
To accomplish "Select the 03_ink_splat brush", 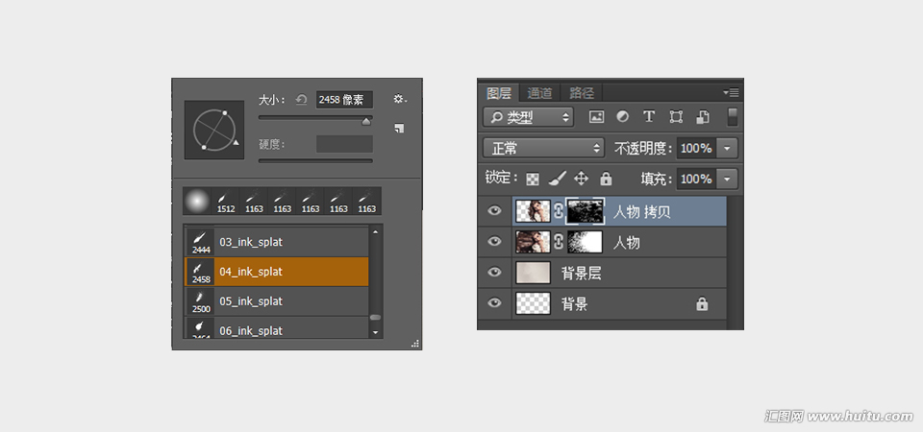I will 277,242.
